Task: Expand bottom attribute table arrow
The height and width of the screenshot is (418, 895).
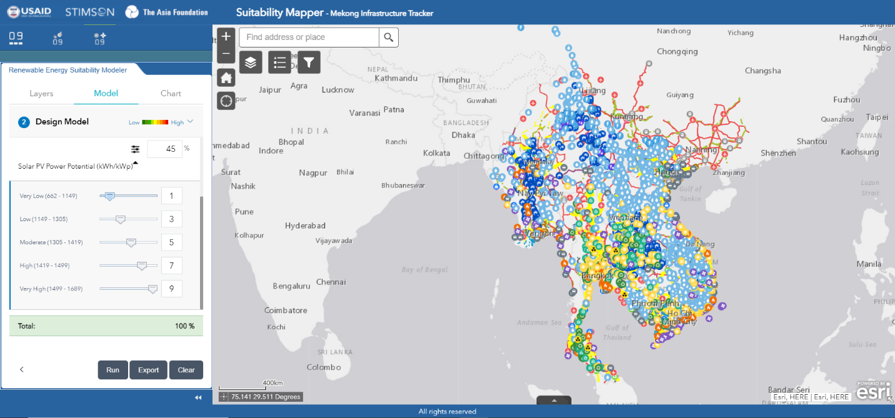Action: coord(553,401)
